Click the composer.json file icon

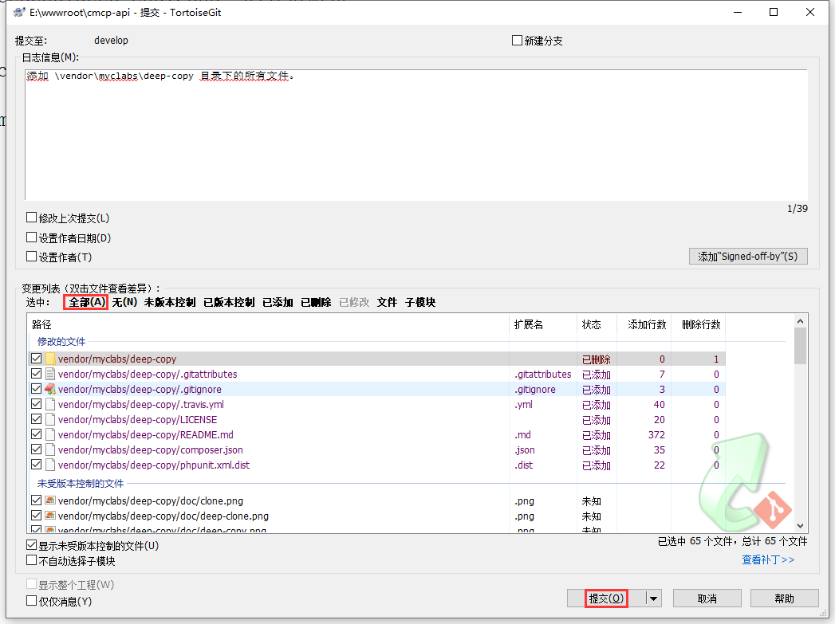pos(50,450)
